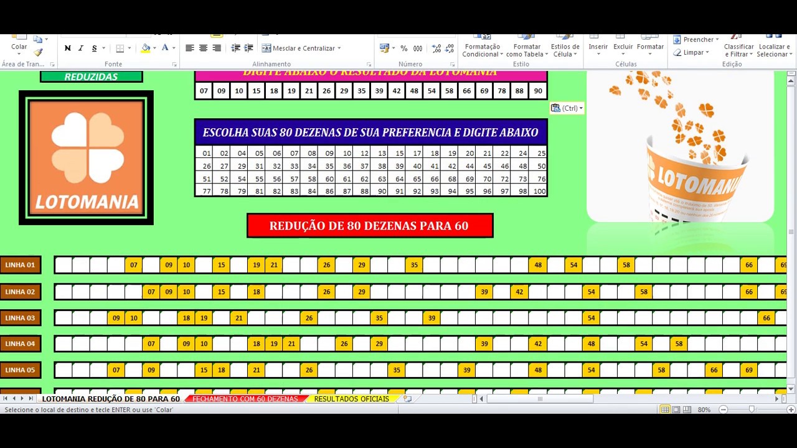Image resolution: width=797 pixels, height=448 pixels.
Task: Open Inserir cells dropdown
Action: (x=598, y=48)
